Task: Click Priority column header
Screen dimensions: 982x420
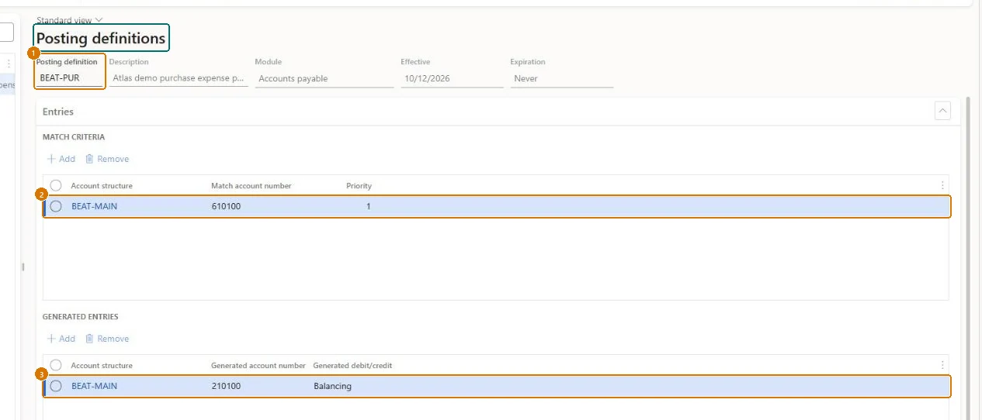Action: (359, 186)
